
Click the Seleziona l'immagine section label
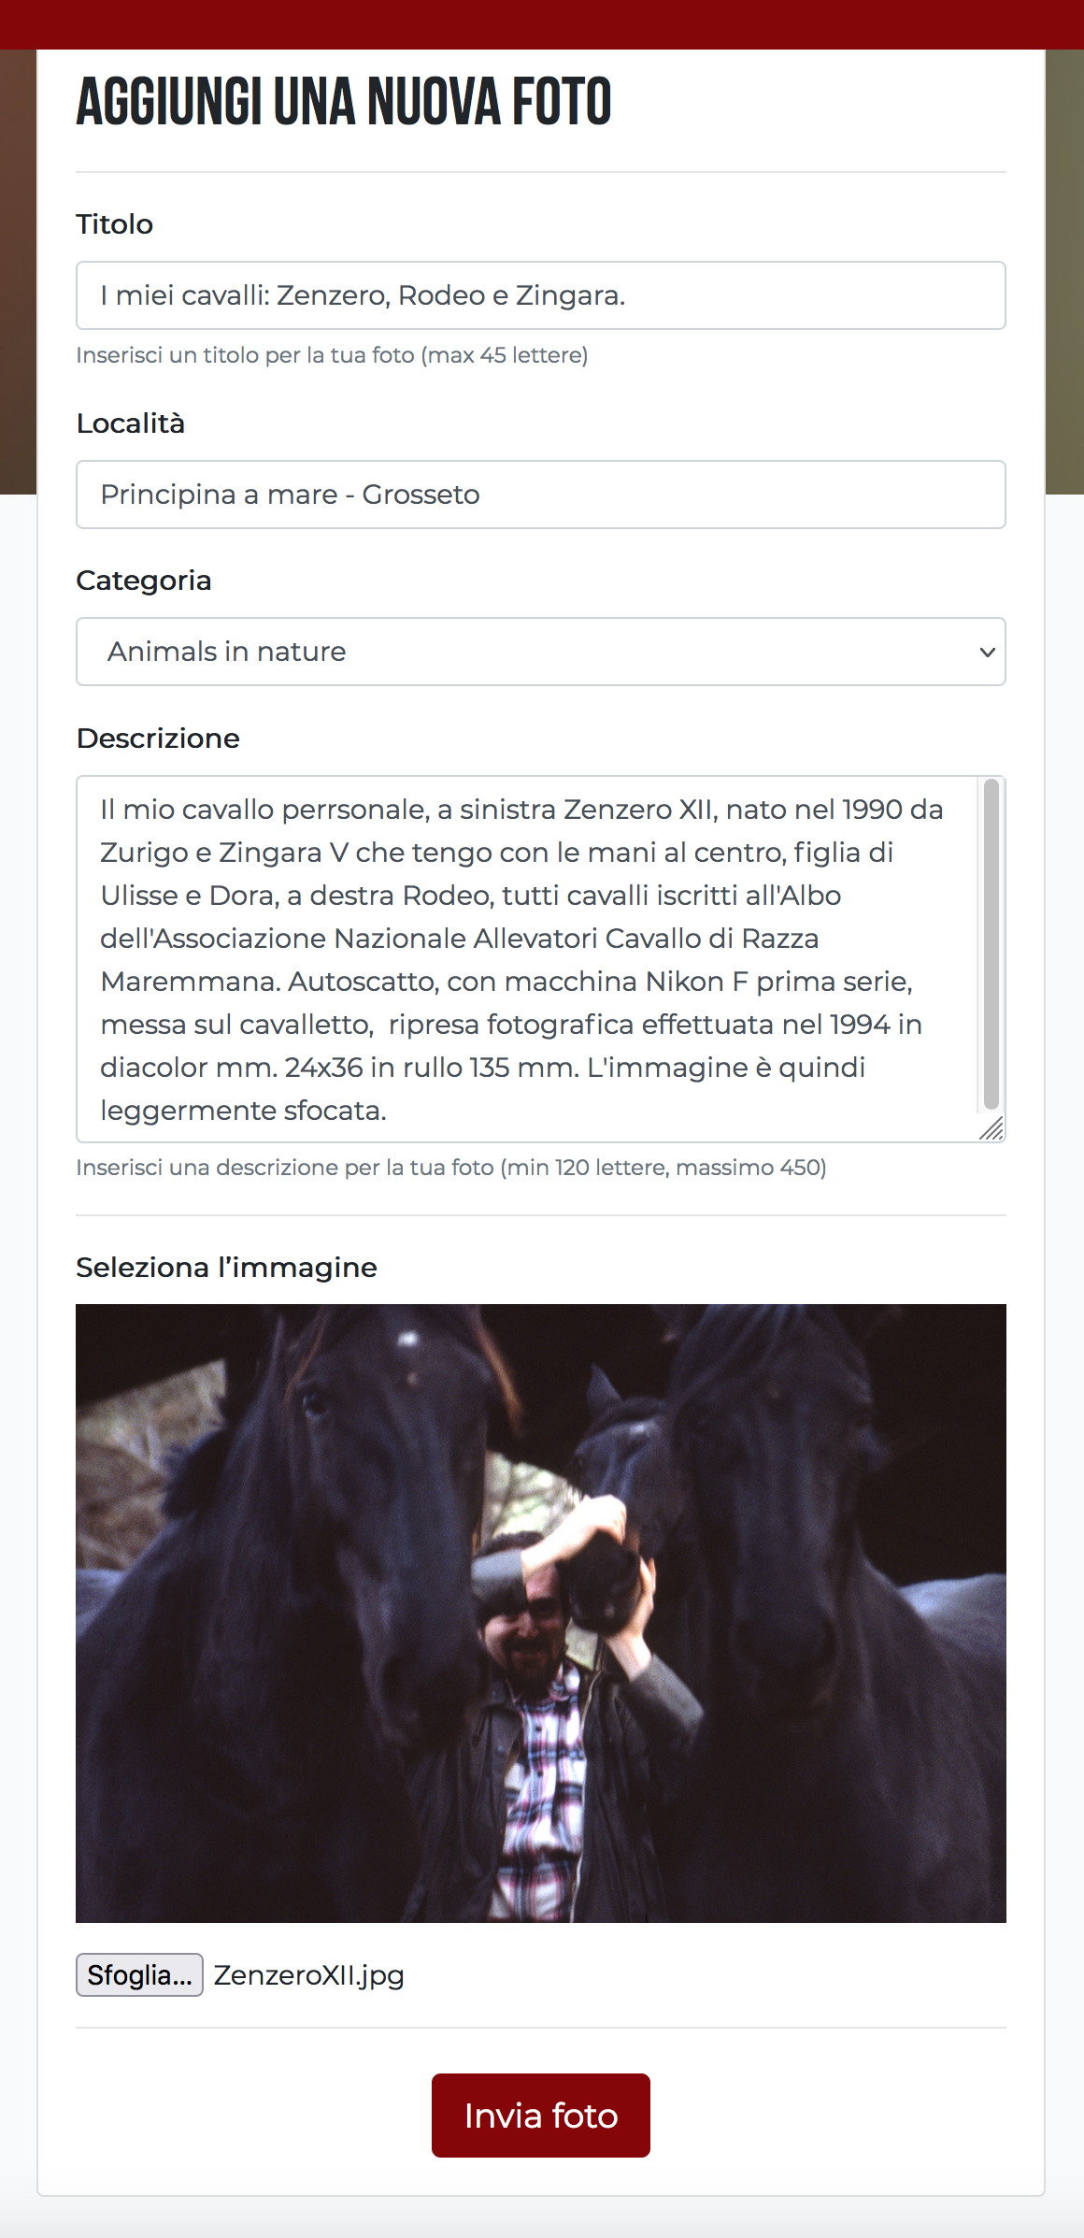coord(226,1268)
